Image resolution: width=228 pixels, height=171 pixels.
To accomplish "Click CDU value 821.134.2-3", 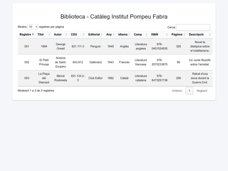I will [x=78, y=78].
